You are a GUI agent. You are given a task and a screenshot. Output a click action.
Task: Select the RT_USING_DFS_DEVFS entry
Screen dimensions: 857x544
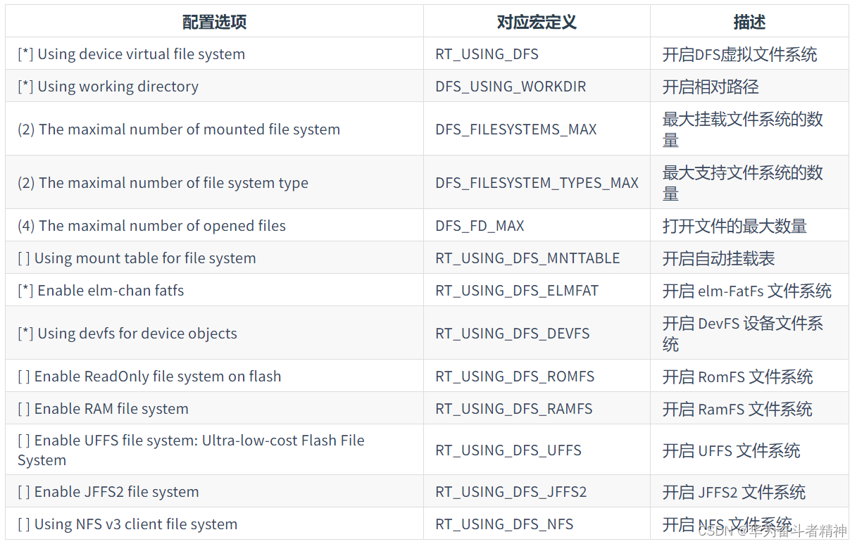[x=513, y=332]
